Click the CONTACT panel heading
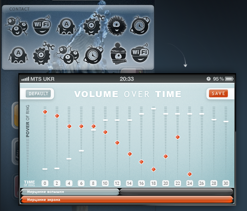The width and height of the screenshot is (247, 211). click(19, 9)
